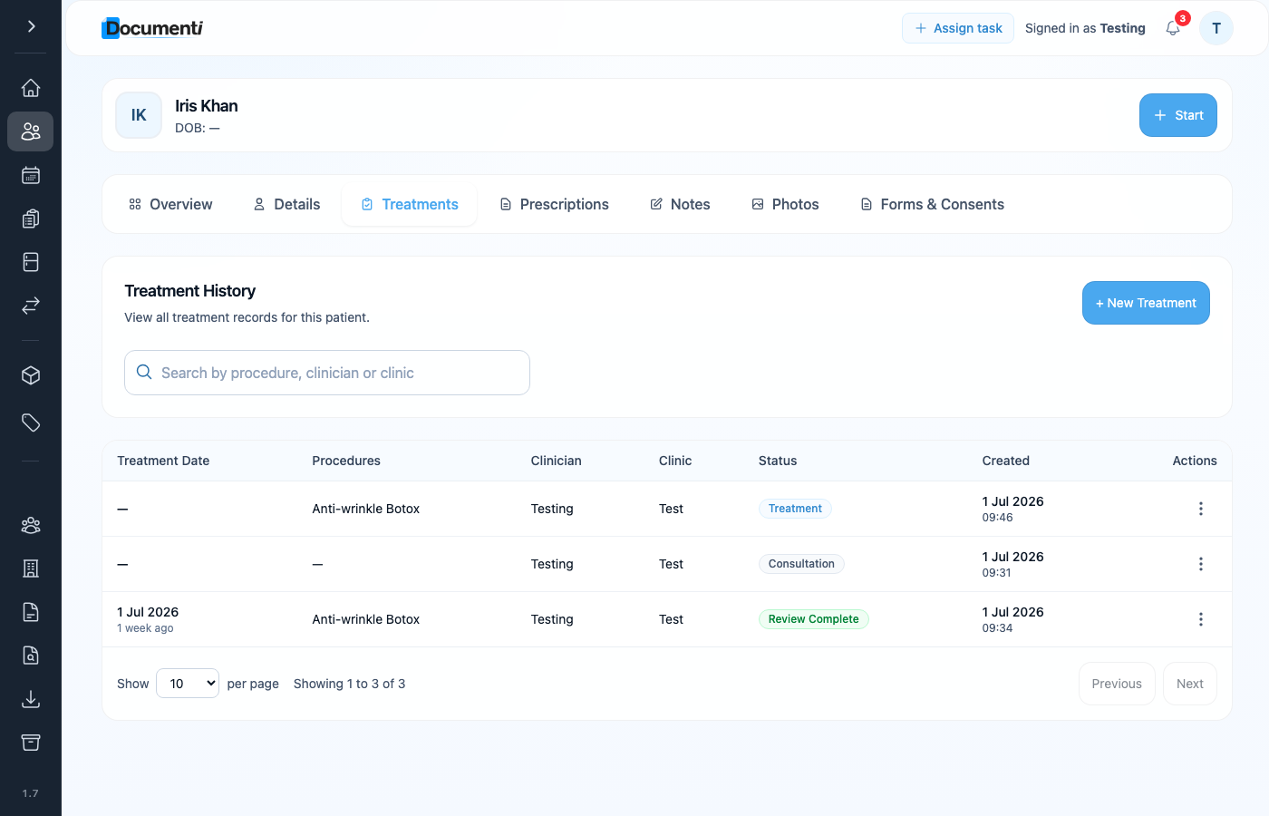Open the box inventory icon in sidebar
Screen dimensions: 1269x816
click(31, 375)
